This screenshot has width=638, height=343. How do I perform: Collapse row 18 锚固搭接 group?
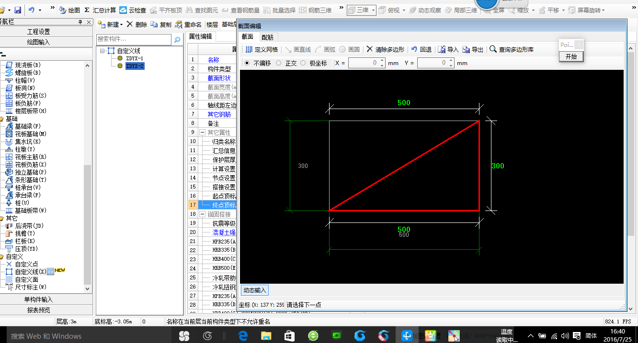point(203,214)
